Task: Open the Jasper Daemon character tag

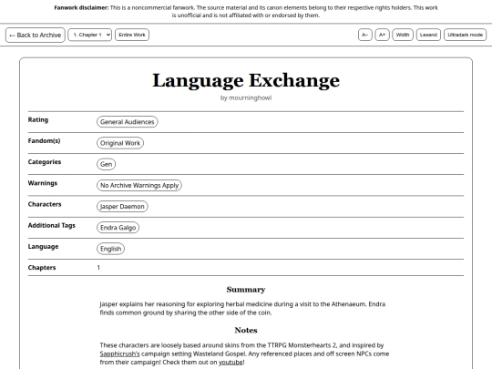Action: click(x=122, y=207)
